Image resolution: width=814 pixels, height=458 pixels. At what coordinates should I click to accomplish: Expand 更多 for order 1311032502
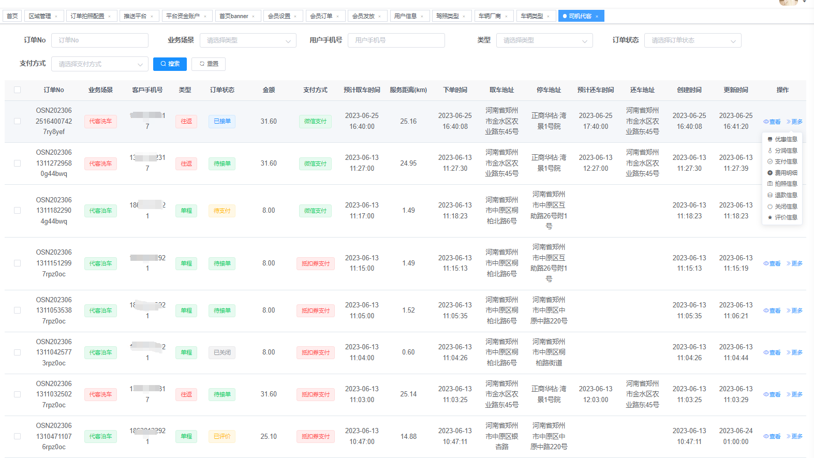click(x=795, y=394)
